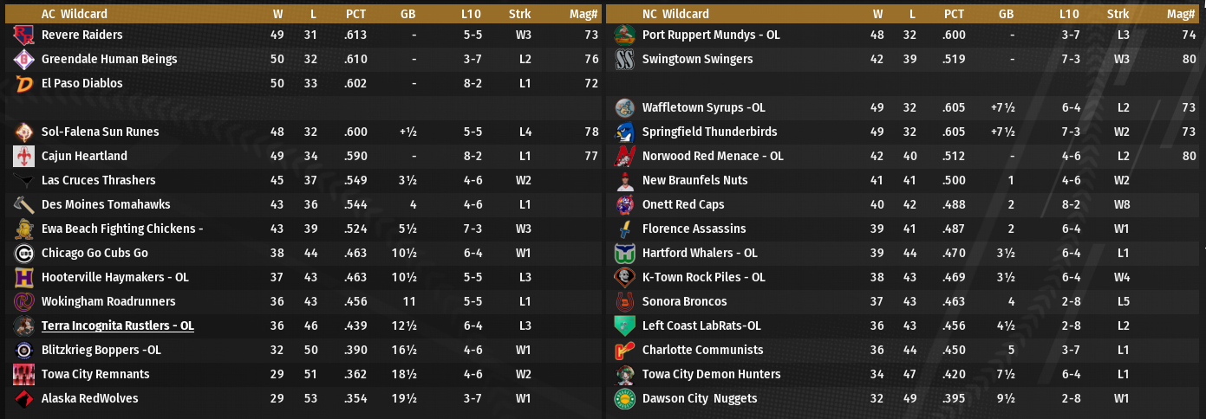Open Terra Incognita Rustlers - OL team link
Viewport: 1206px width, 419px height.
[x=117, y=326]
